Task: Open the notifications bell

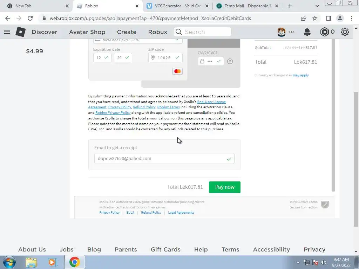Action: (307, 32)
